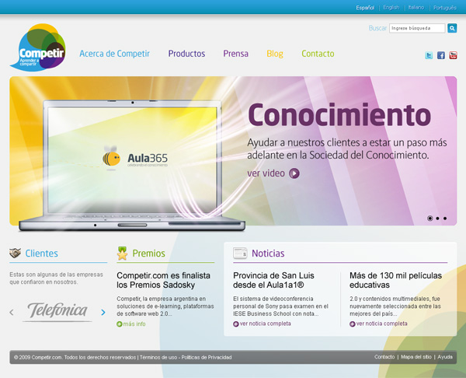
Task: Click the star icon beside Premios
Action: 122,254
